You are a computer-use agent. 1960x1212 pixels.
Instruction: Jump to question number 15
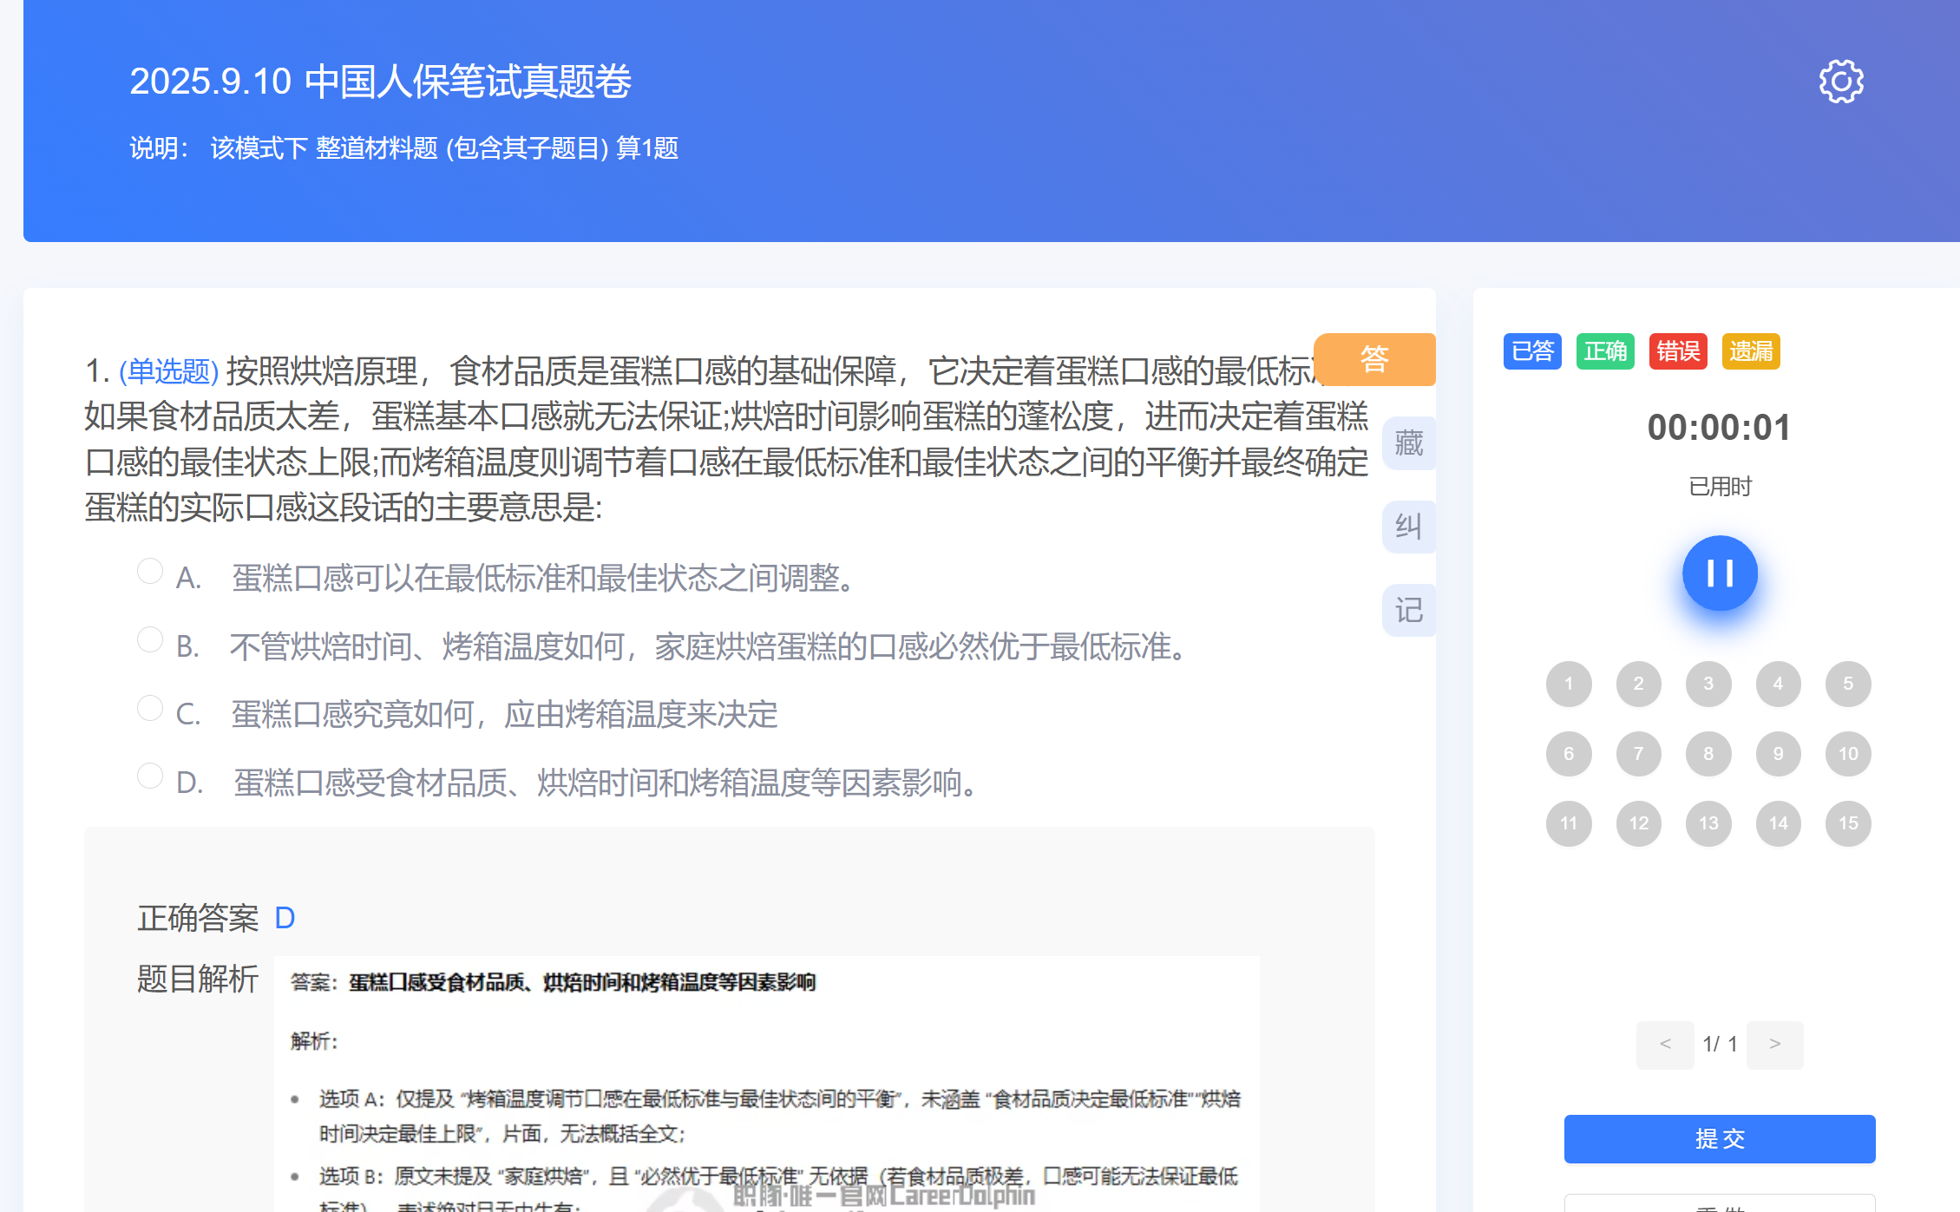coord(1848,823)
